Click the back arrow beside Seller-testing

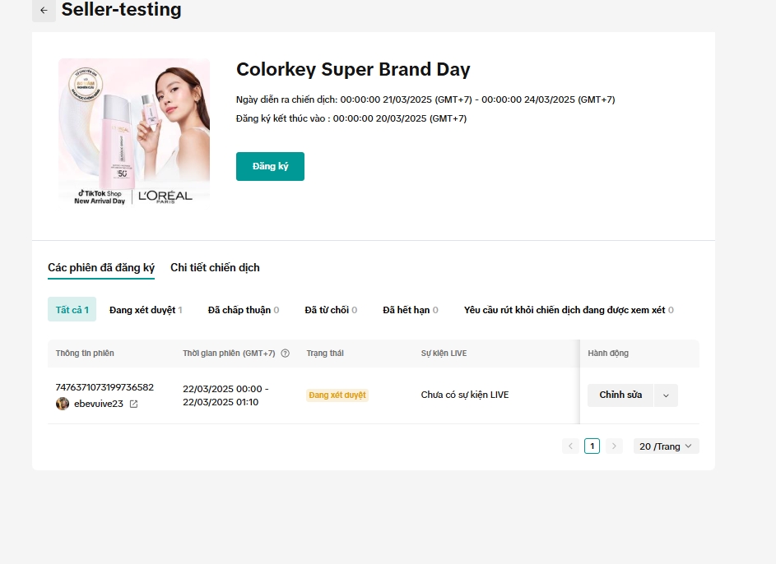[44, 11]
